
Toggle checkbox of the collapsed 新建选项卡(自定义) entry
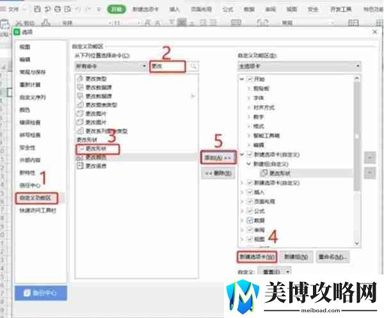pos(250,183)
